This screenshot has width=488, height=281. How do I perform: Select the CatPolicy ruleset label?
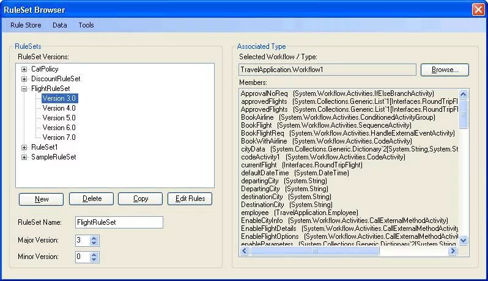tap(45, 69)
